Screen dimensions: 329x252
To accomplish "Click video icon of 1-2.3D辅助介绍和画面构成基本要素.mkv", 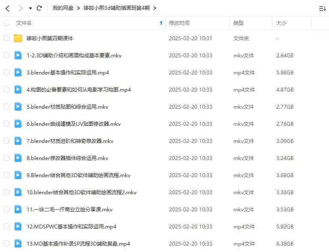I will pyautogui.click(x=18, y=55).
